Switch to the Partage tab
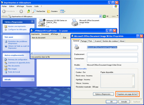This screenshot has height=105, width=144. tap(84, 41)
